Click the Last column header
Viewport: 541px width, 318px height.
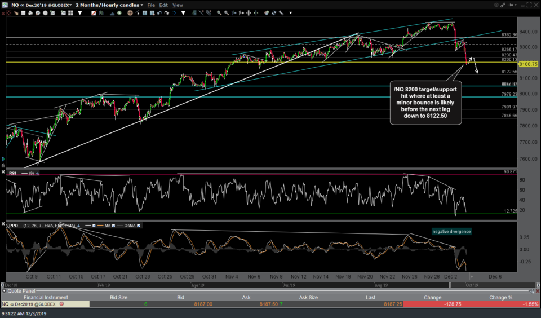pyautogui.click(x=371, y=297)
